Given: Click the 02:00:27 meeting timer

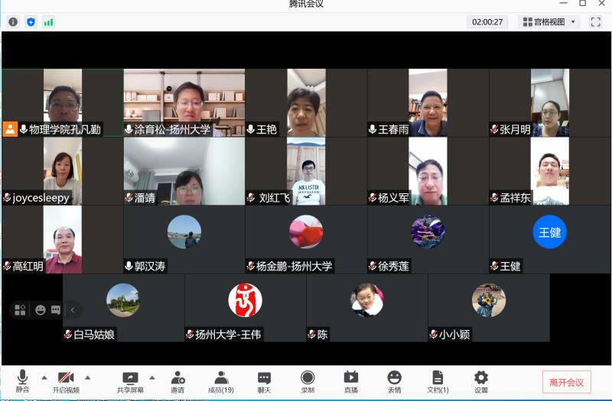Looking at the screenshot, I should 487,22.
